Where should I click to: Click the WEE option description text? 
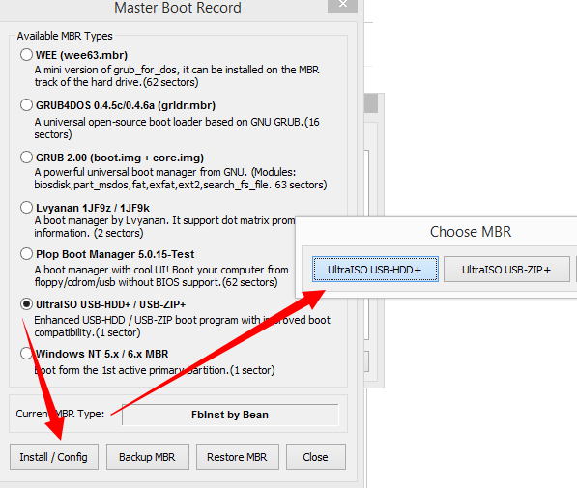177,75
